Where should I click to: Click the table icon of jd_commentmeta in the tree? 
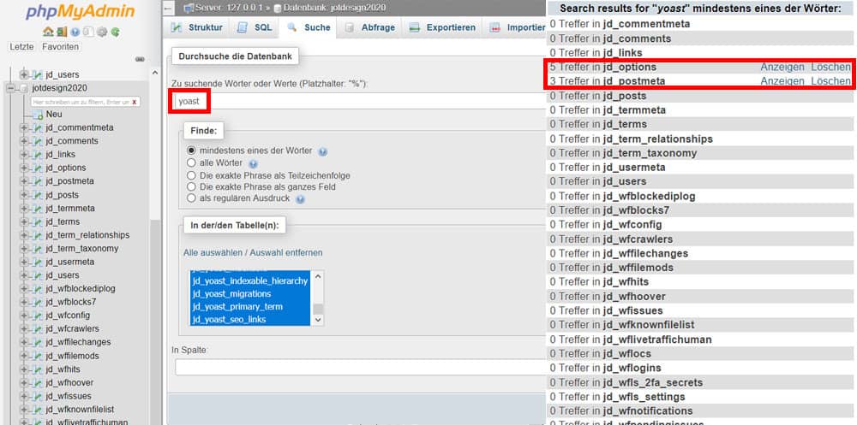point(38,127)
